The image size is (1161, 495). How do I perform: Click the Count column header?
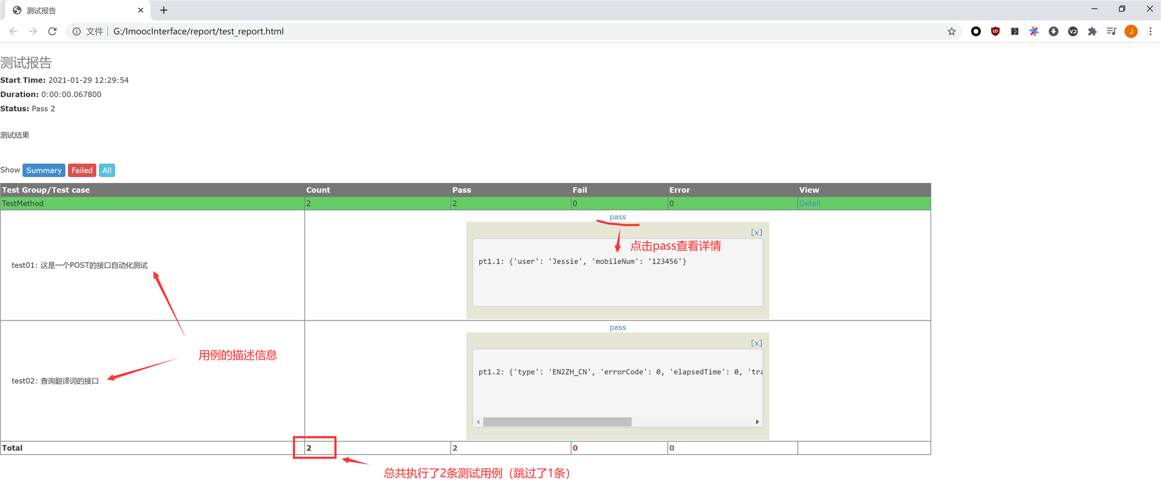pyautogui.click(x=318, y=190)
